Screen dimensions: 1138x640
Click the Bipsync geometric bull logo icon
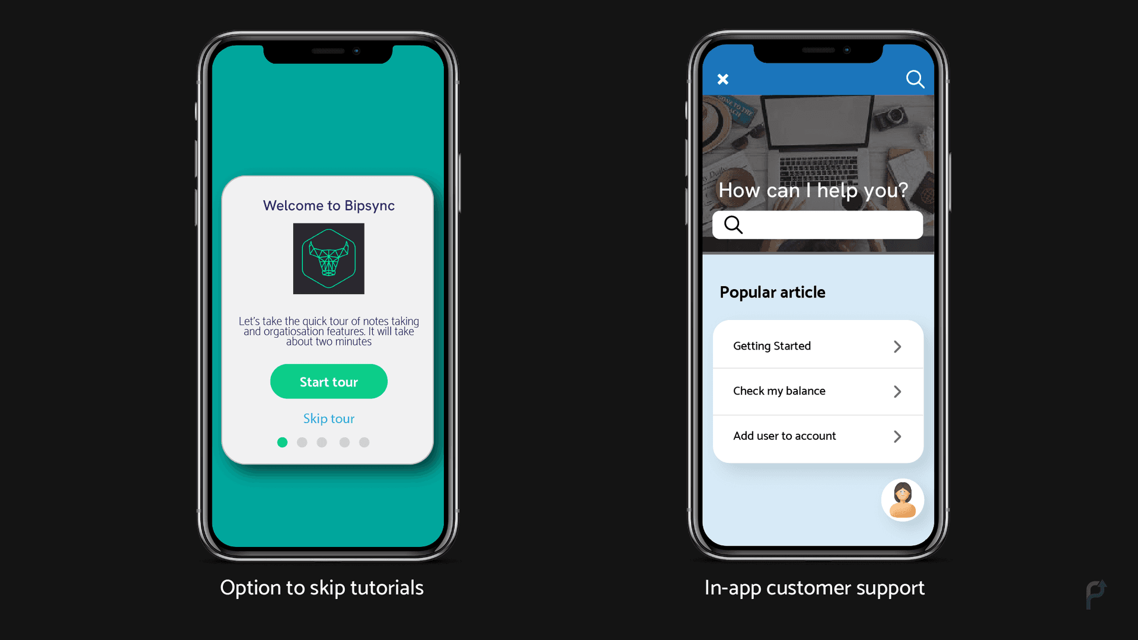point(328,258)
